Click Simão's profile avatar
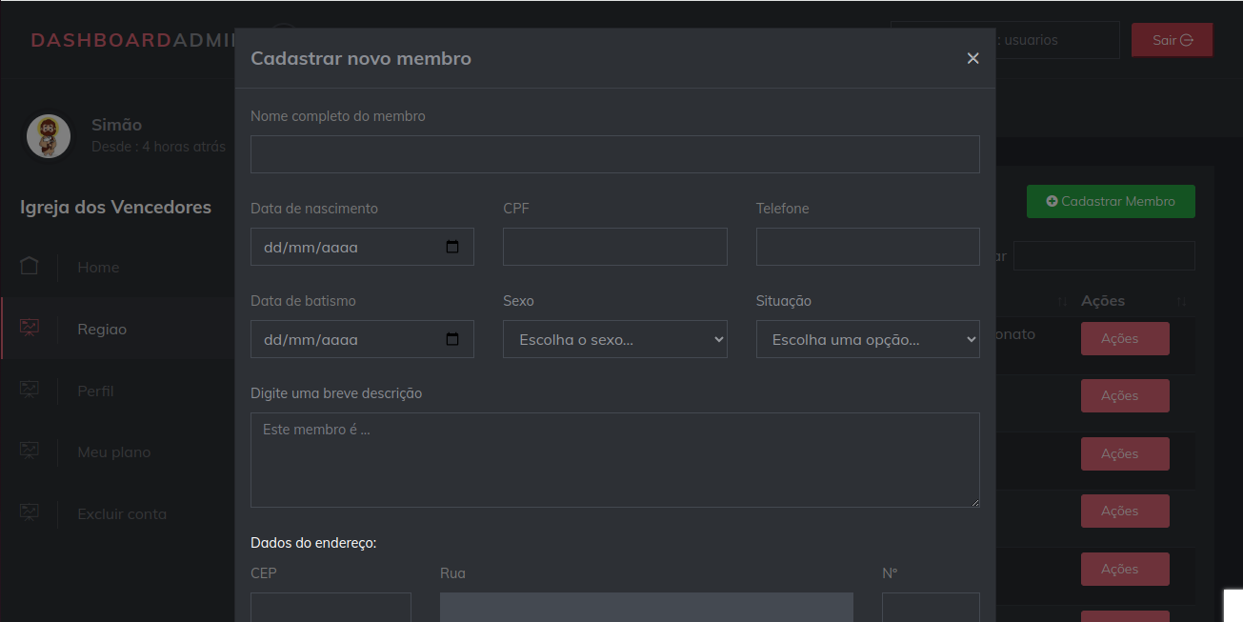The image size is (1243, 622). pos(49,136)
